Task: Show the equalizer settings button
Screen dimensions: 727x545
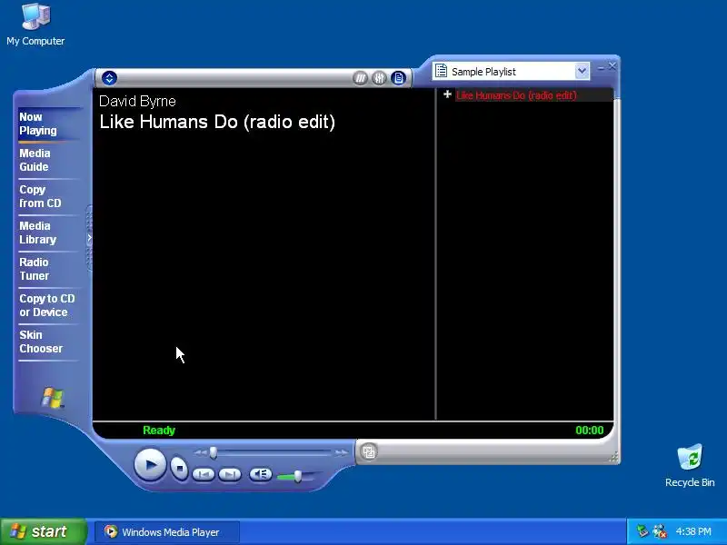Action: click(x=379, y=78)
